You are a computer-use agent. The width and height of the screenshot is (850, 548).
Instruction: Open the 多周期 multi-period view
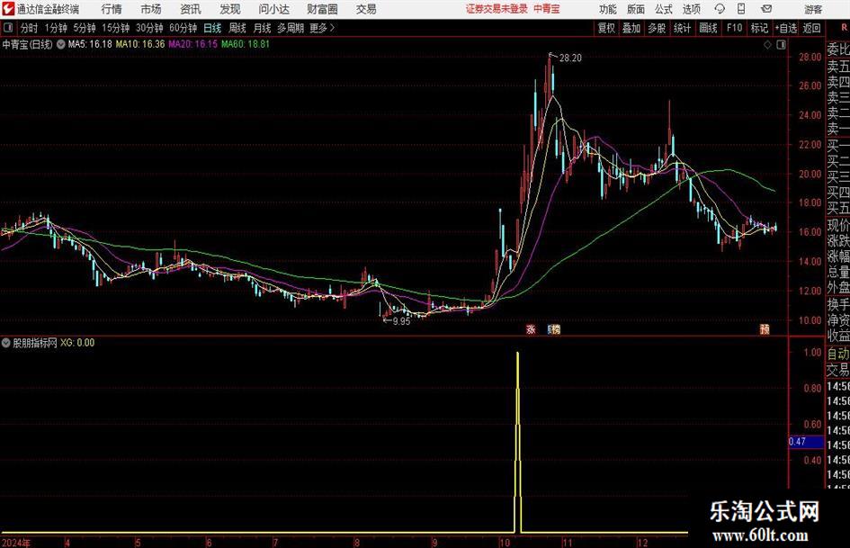click(x=291, y=28)
